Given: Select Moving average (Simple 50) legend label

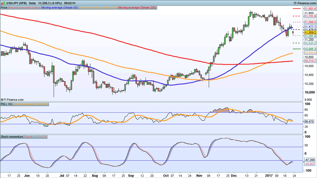Looking at the screenshot, I should point(60,8).
